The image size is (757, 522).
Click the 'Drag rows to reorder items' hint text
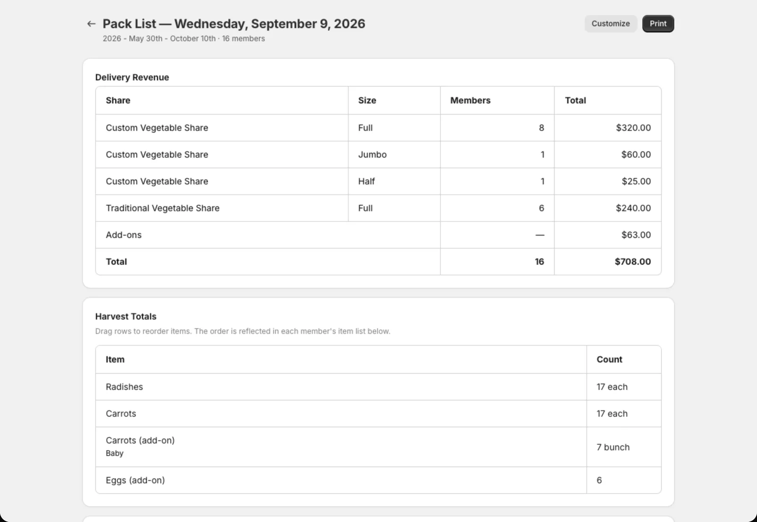point(243,331)
